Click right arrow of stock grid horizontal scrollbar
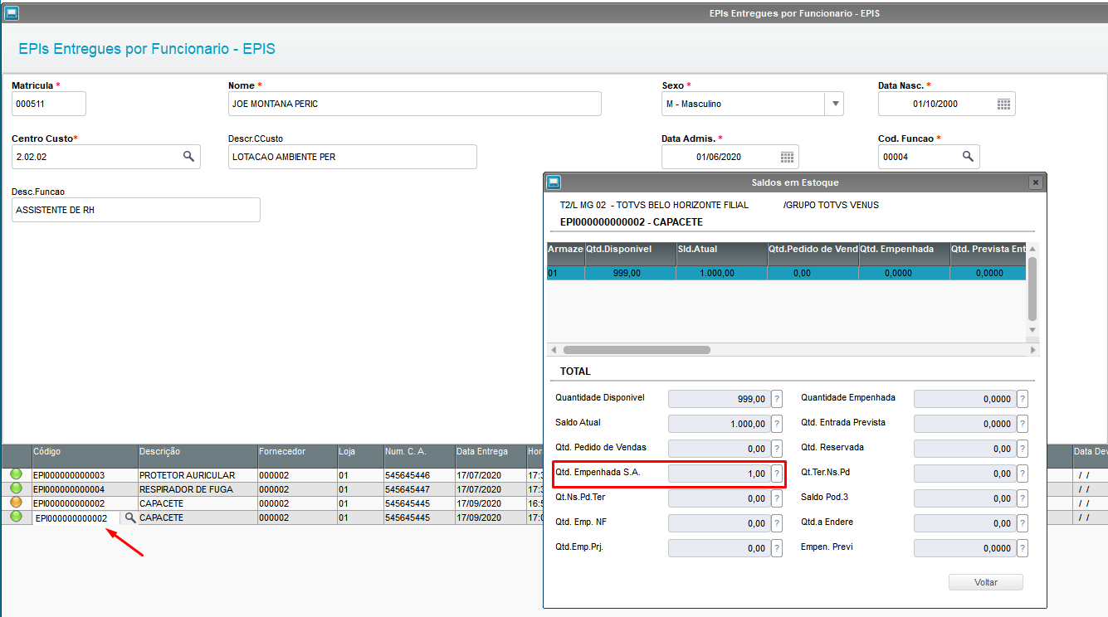 tap(1033, 350)
